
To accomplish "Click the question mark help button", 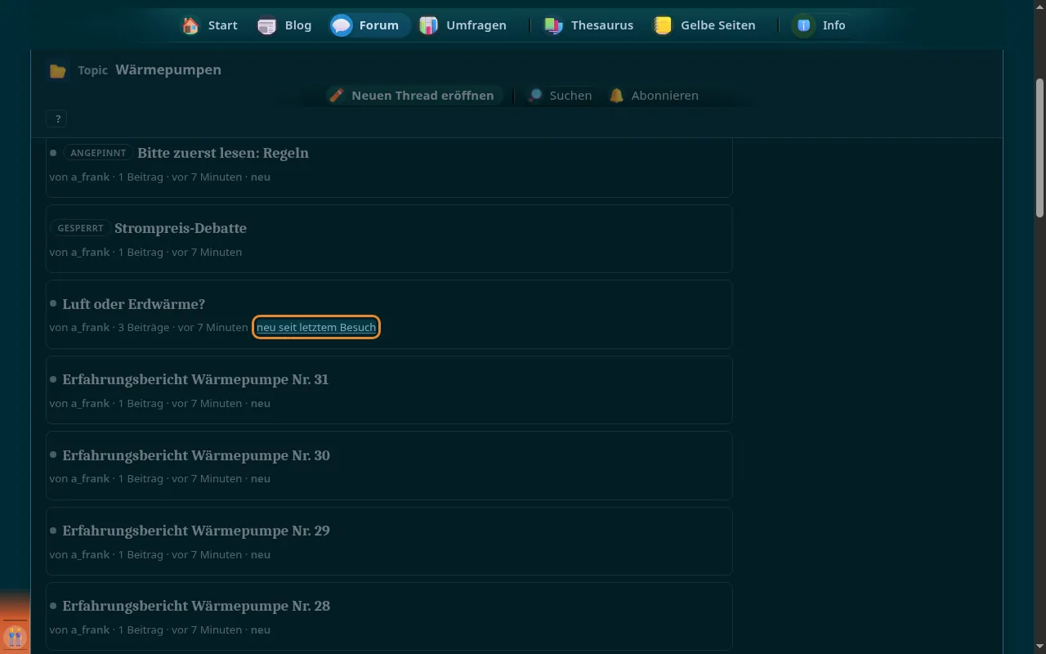I will [57, 119].
